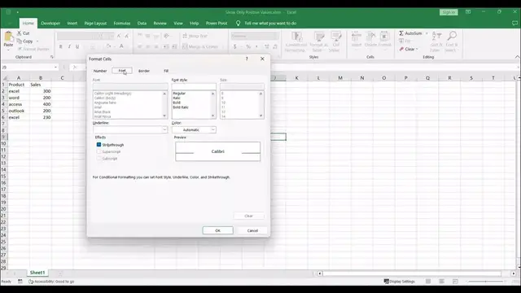521x293 pixels.
Task: Click the Clear button in the dialog
Action: click(248, 216)
